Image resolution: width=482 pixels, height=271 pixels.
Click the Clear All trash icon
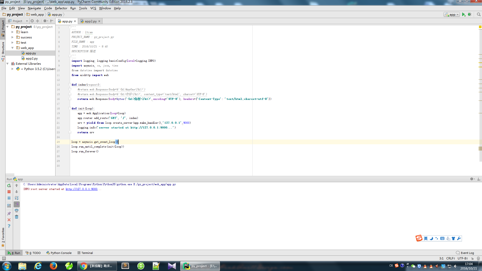pos(17,217)
